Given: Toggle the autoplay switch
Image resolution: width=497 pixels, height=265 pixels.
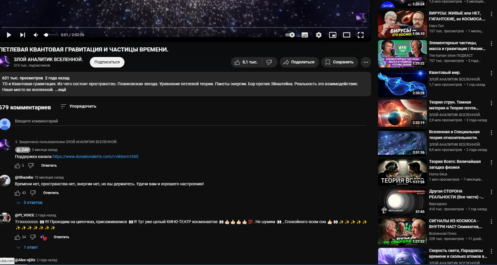Looking at the screenshot, I should point(290,35).
